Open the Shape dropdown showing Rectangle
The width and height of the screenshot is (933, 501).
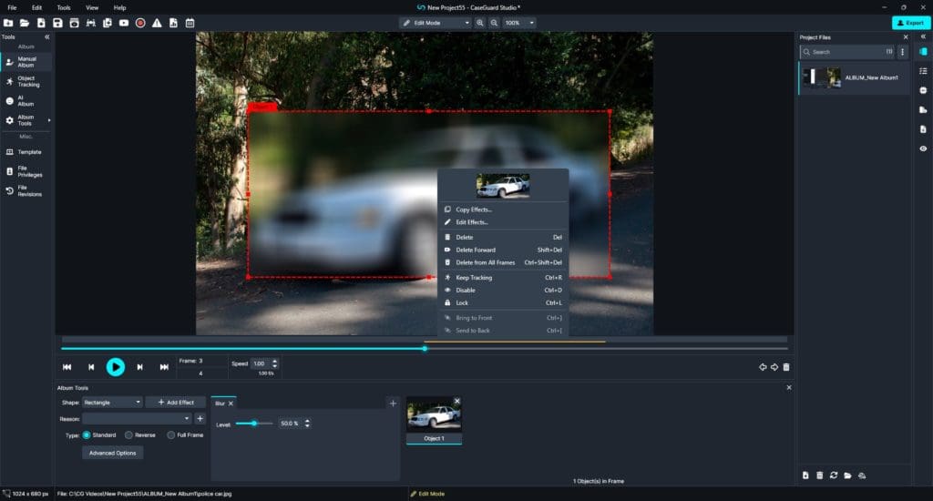(112, 403)
